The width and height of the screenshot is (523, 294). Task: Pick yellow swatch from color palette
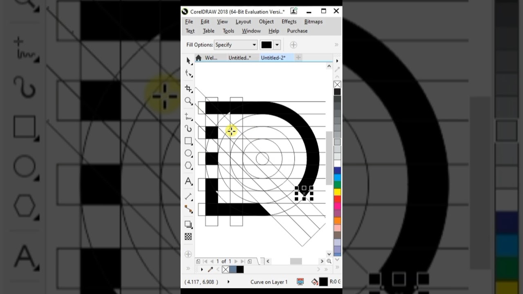(x=337, y=192)
